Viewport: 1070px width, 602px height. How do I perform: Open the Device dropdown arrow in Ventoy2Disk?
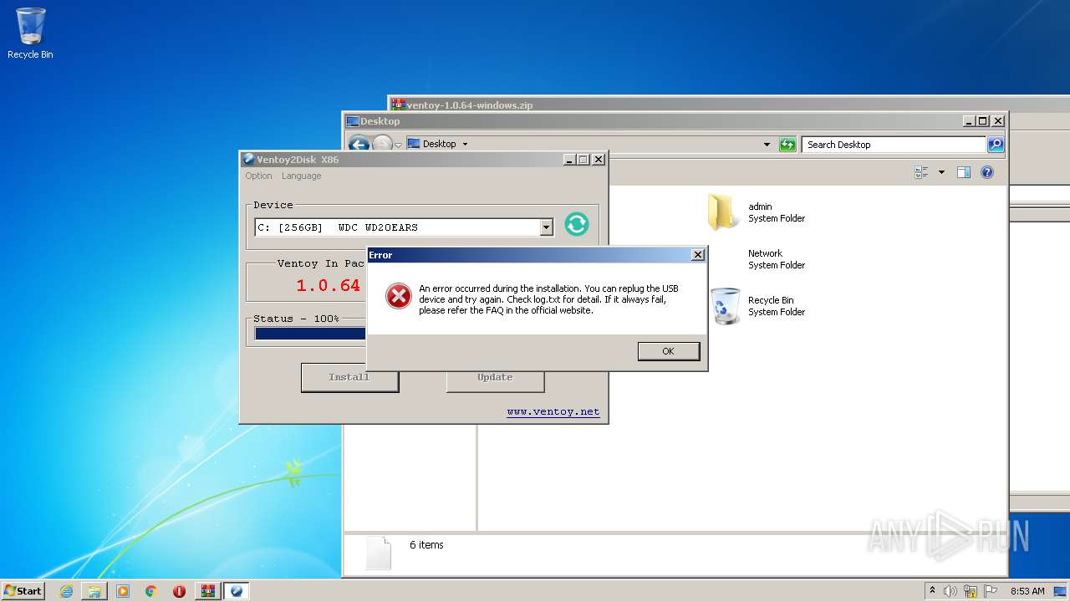[546, 227]
